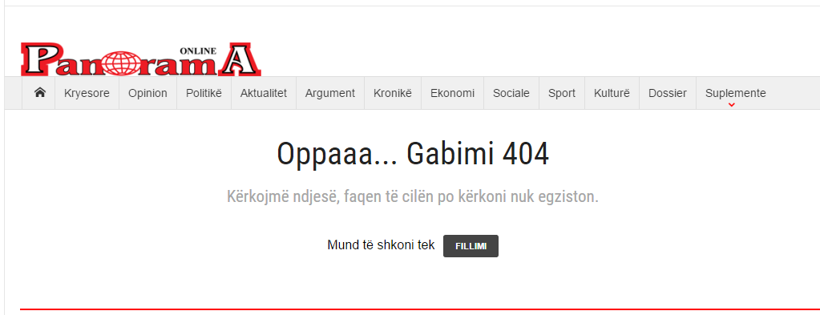Click the 'Kërkojmë ndjesë' error message text
The height and width of the screenshot is (315, 820).
click(x=413, y=196)
